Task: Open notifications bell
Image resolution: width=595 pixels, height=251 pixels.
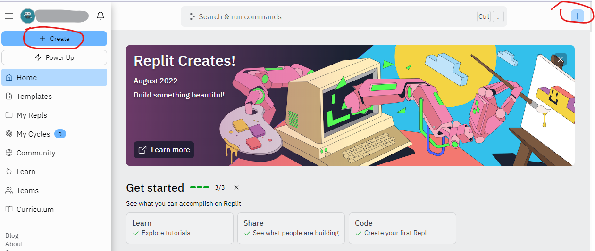Action: pos(101,16)
